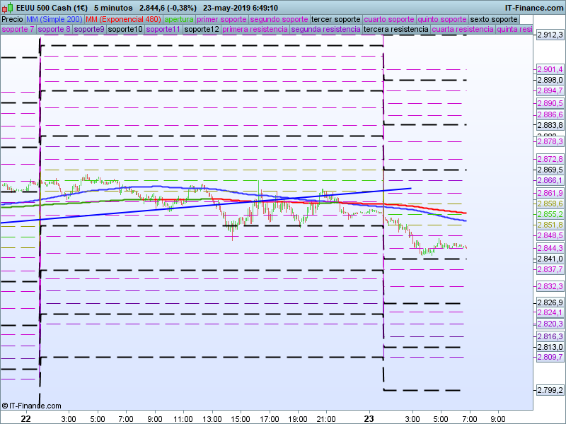Click the candlestick chart icon in title bar
This screenshot has height=424, width=566.
[7, 8]
